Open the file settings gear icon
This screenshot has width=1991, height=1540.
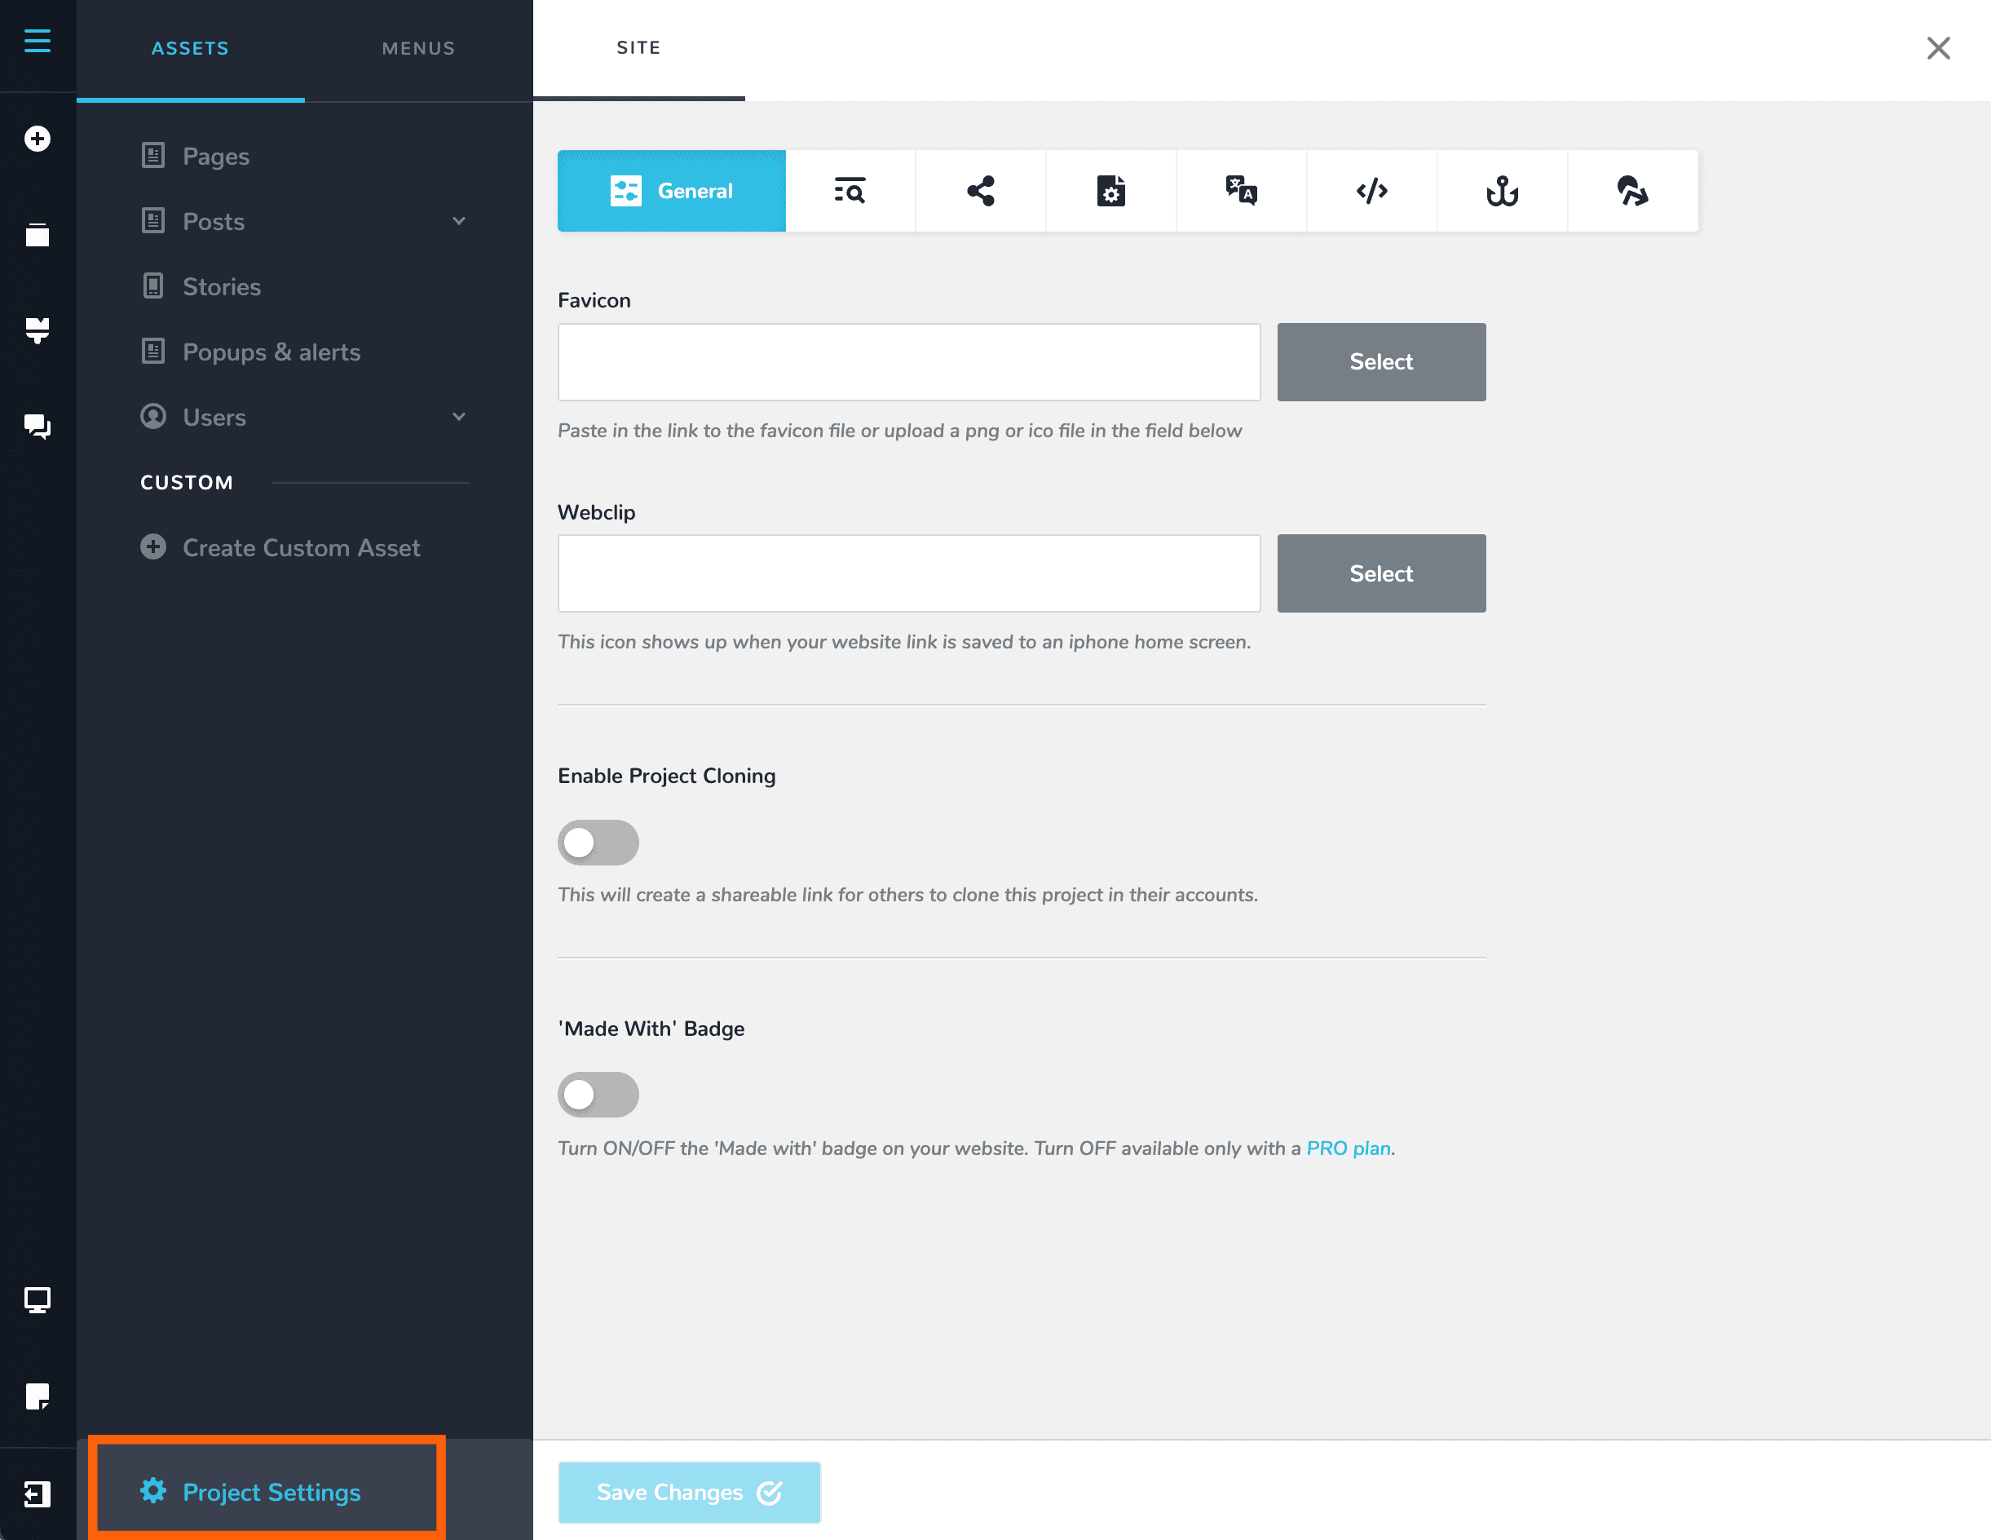coord(1110,191)
